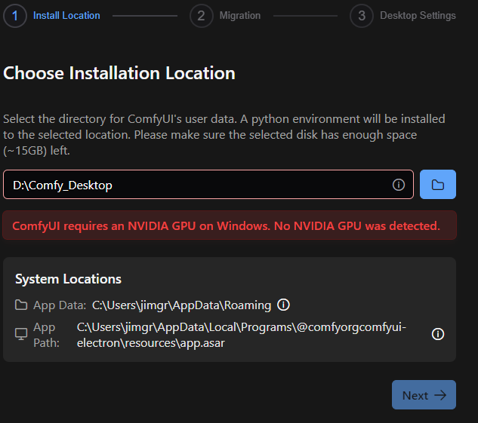478x423 pixels.
Task: Click the step 2 circle indicator
Action: pos(202,15)
